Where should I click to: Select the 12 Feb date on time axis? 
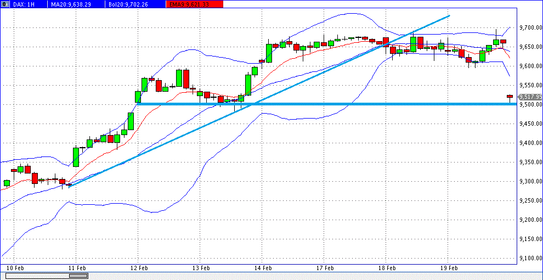pyautogui.click(x=139, y=268)
